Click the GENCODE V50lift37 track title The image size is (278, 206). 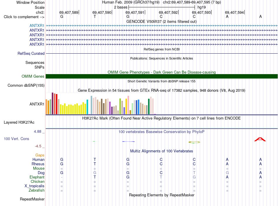point(161,21)
